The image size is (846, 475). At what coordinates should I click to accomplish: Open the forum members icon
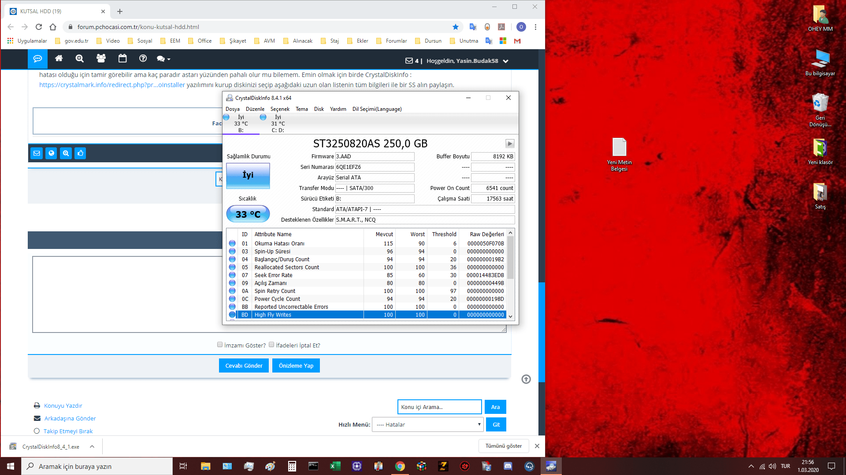[101, 58]
